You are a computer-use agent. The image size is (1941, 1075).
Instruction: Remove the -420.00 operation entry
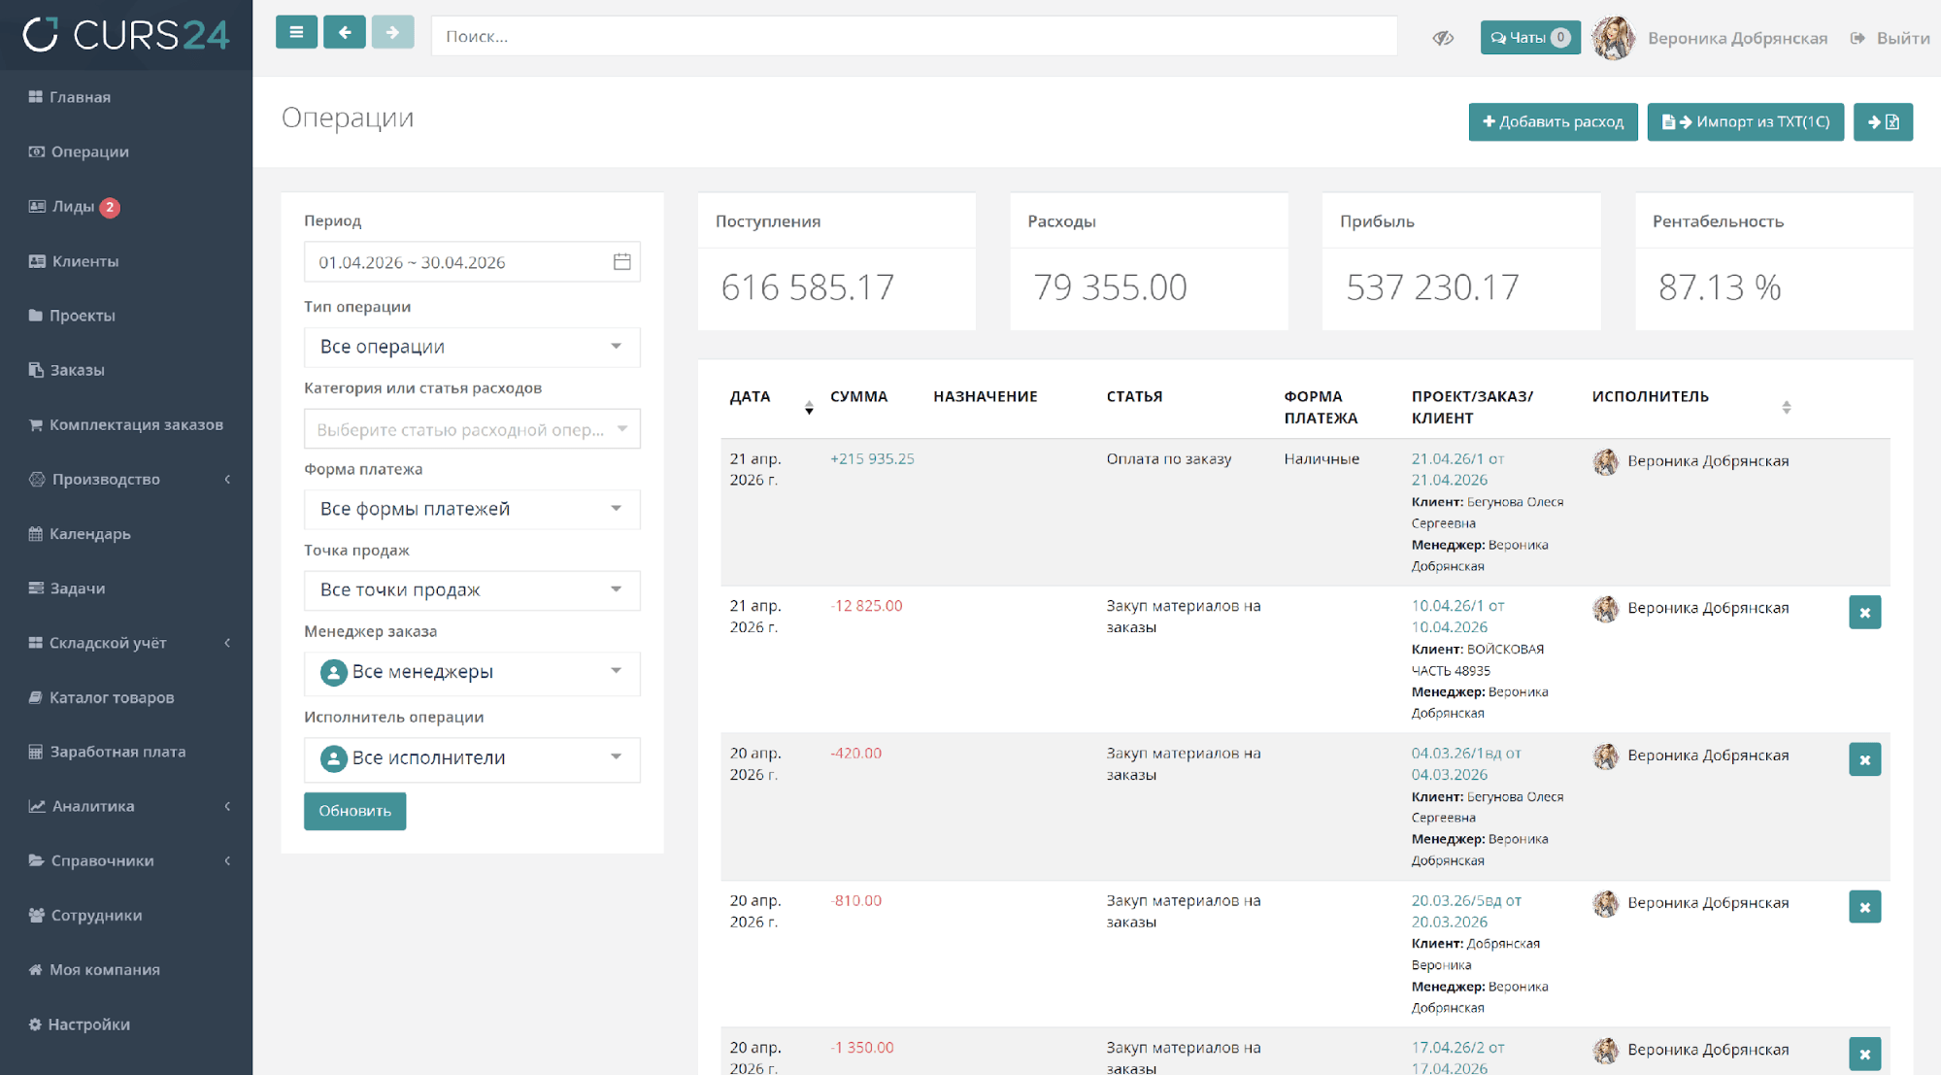[x=1864, y=760]
